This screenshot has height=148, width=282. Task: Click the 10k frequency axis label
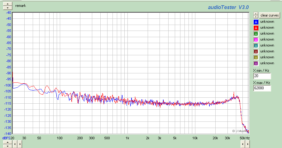(195, 138)
